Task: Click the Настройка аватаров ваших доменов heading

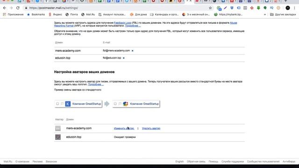Action: pos(84,72)
